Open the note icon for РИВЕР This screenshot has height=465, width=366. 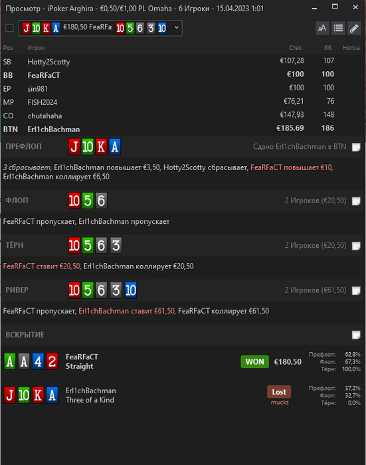tap(356, 290)
